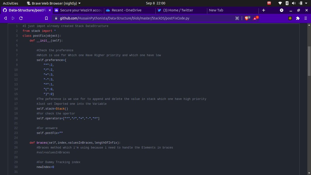
Task: Click the red tray indicator icon
Action: click(269, 3)
